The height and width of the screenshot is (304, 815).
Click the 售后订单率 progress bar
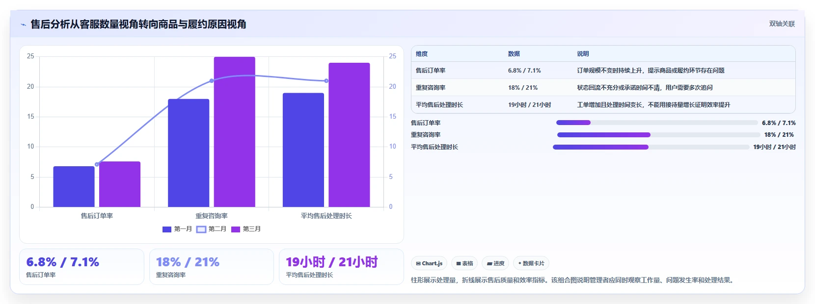click(x=657, y=123)
